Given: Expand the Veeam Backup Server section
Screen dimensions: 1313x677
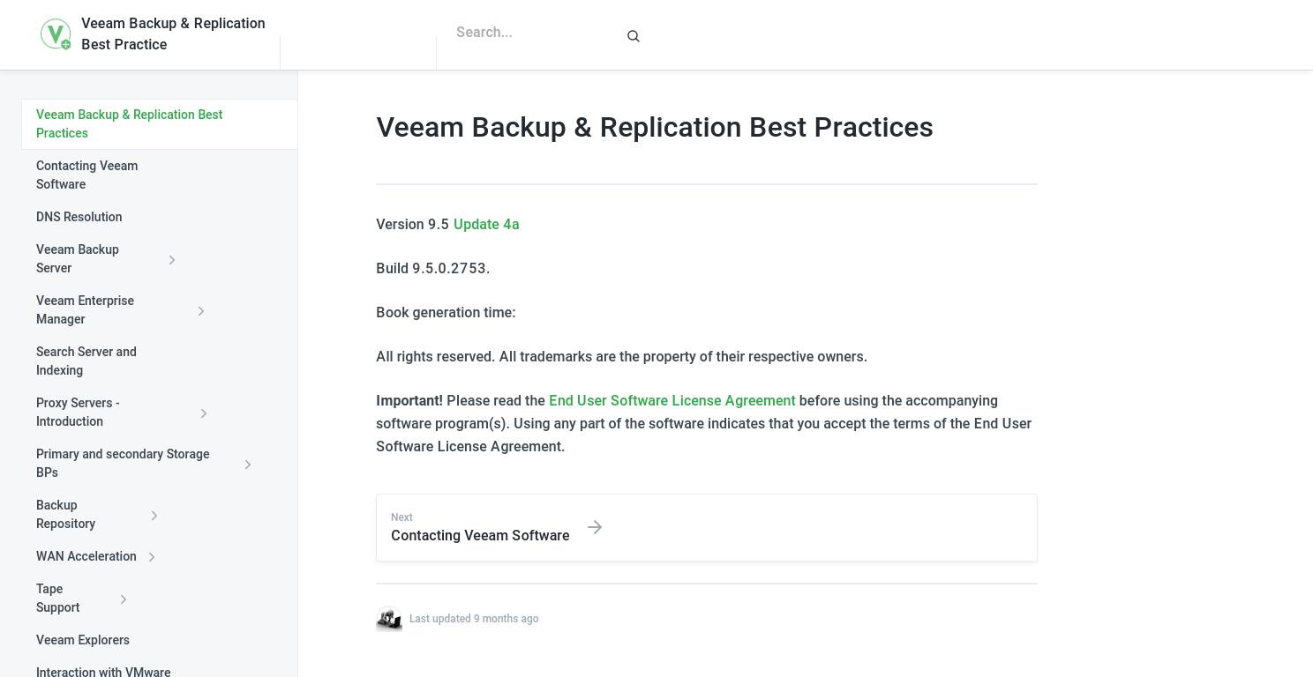Looking at the screenshot, I should pyautogui.click(x=172, y=260).
